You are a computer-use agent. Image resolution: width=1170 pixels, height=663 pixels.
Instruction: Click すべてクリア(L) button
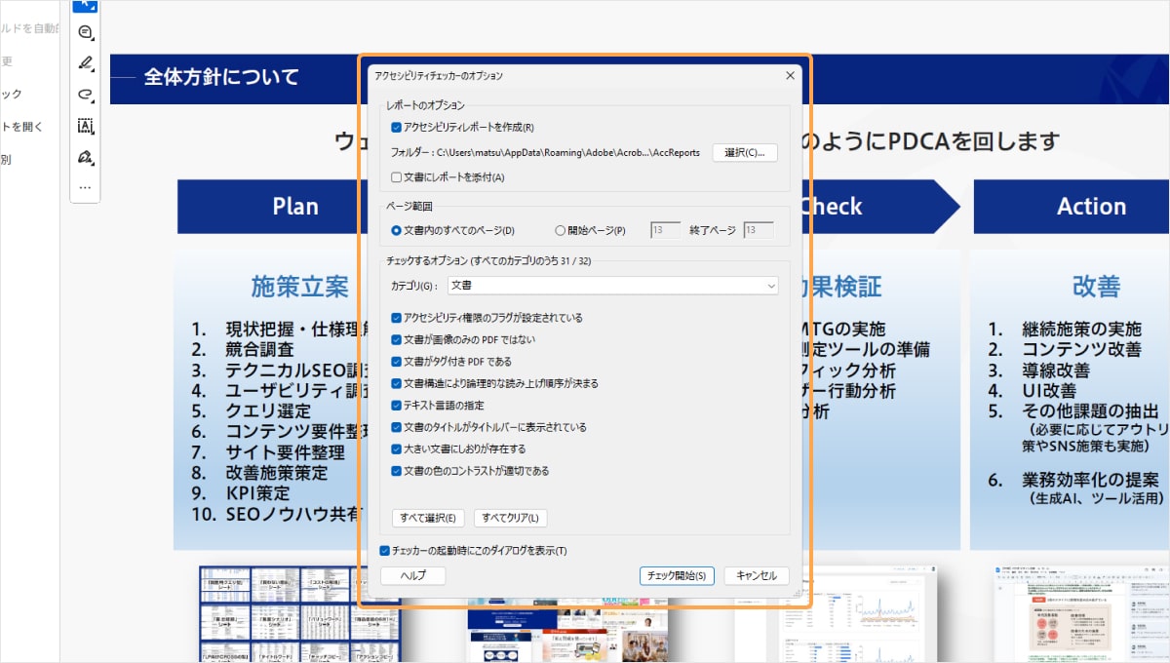511,518
